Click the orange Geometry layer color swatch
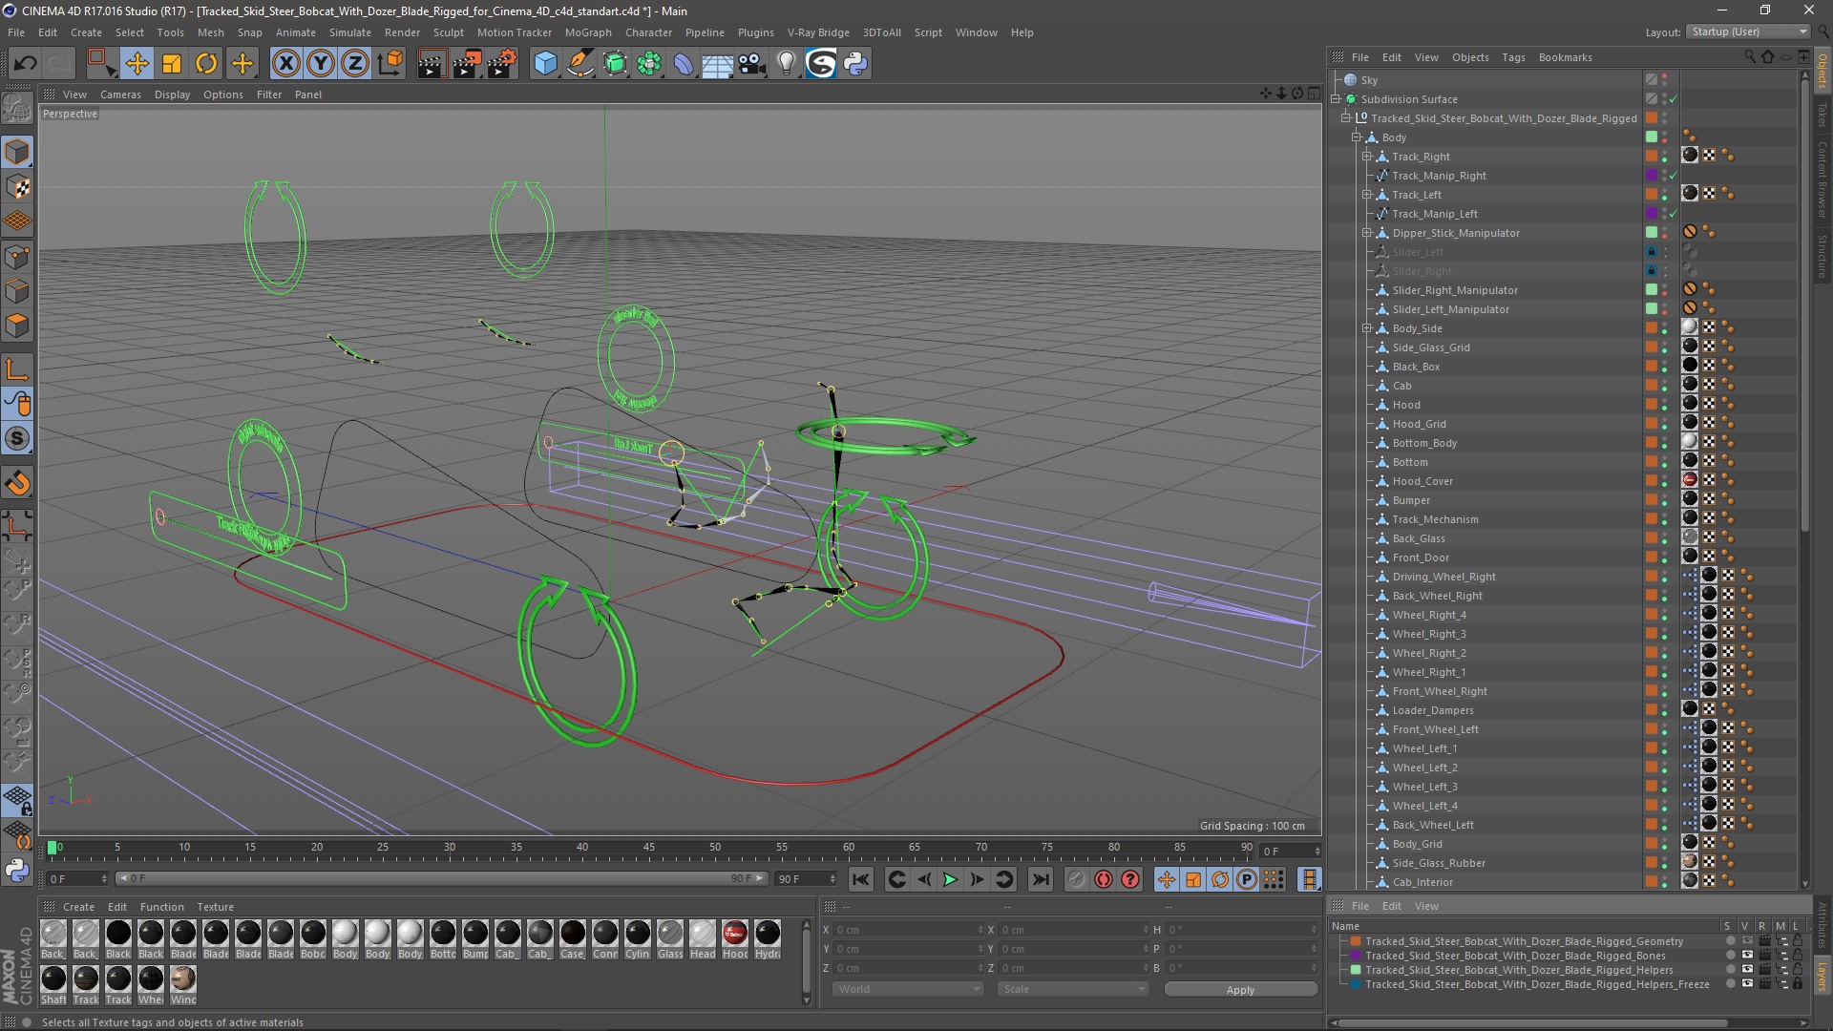This screenshot has width=1833, height=1031. pyautogui.click(x=1356, y=941)
